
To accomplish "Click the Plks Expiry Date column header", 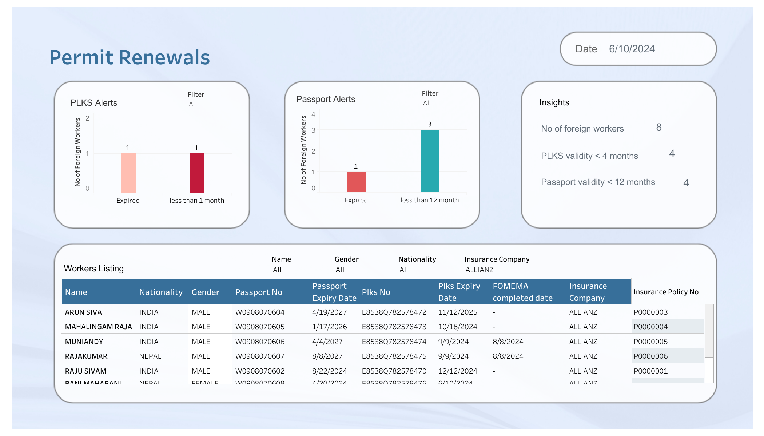I will coord(459,292).
